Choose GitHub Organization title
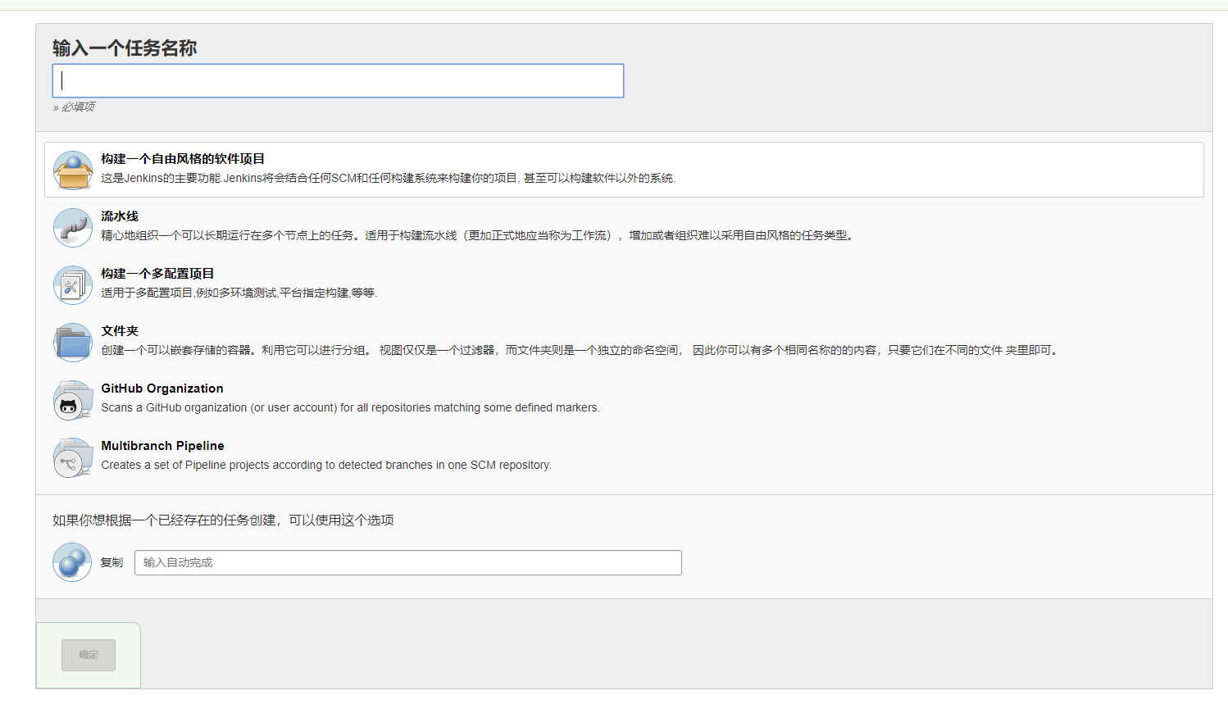Screen dimensions: 1228x709 coord(162,389)
